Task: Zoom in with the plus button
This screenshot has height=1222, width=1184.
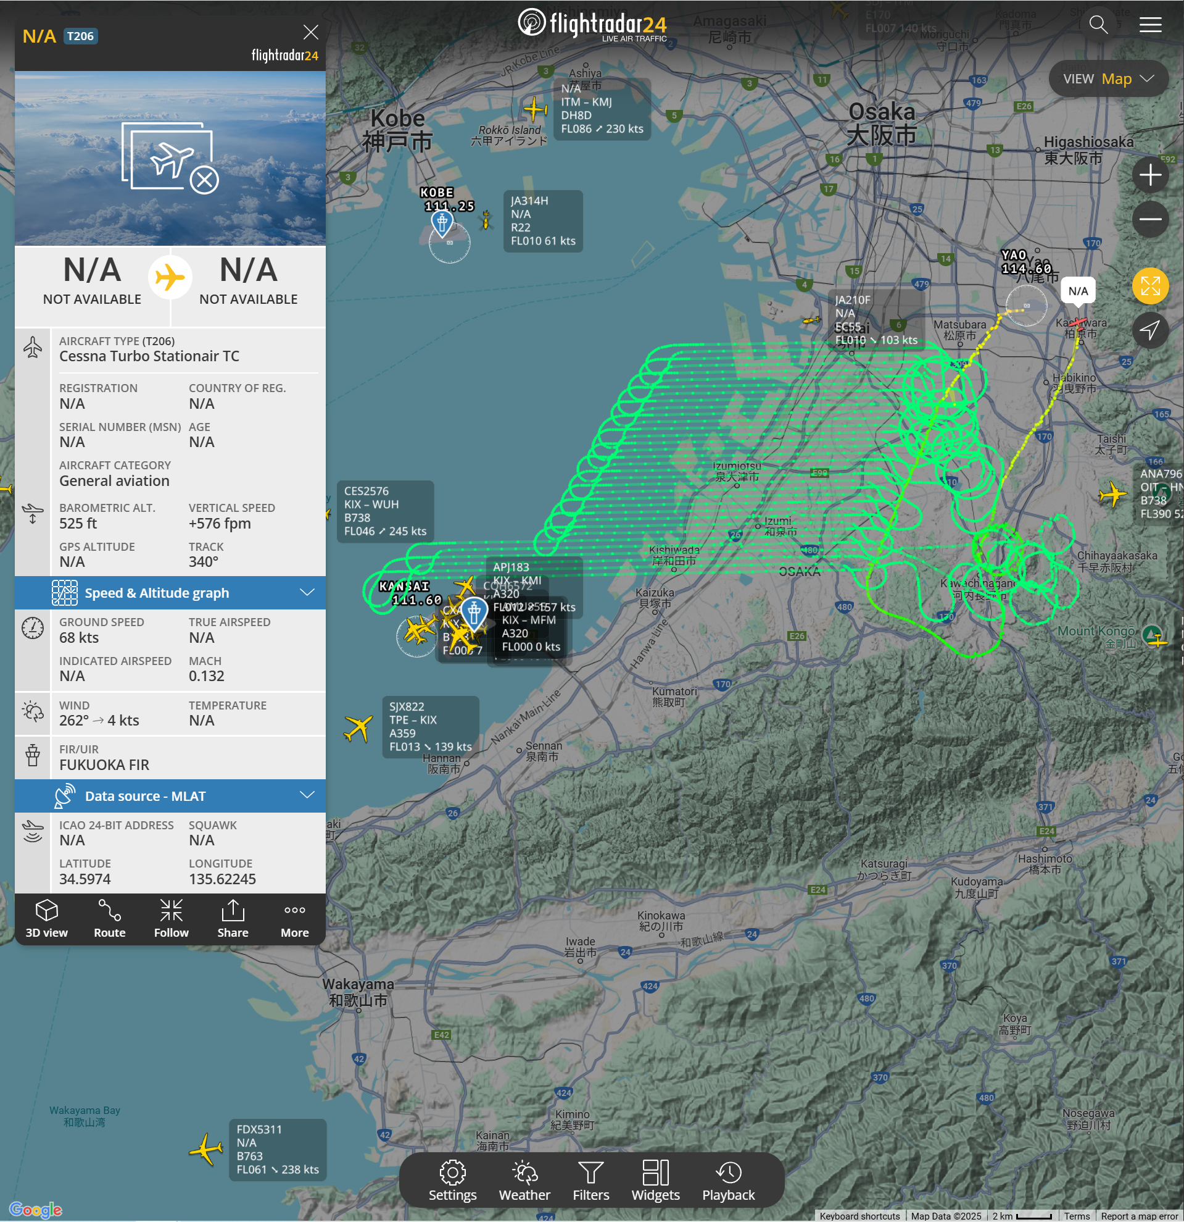Action: [1149, 175]
